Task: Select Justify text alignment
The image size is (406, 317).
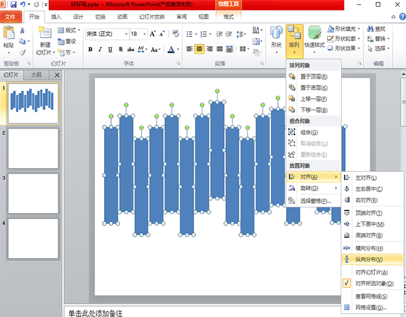Action: point(219,49)
